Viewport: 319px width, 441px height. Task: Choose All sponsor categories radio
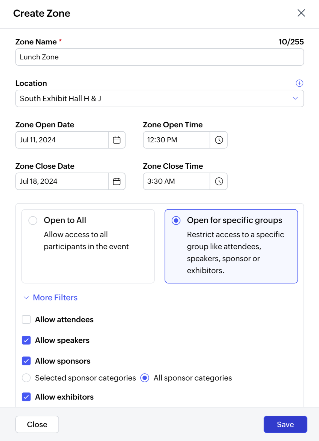pyautogui.click(x=145, y=378)
